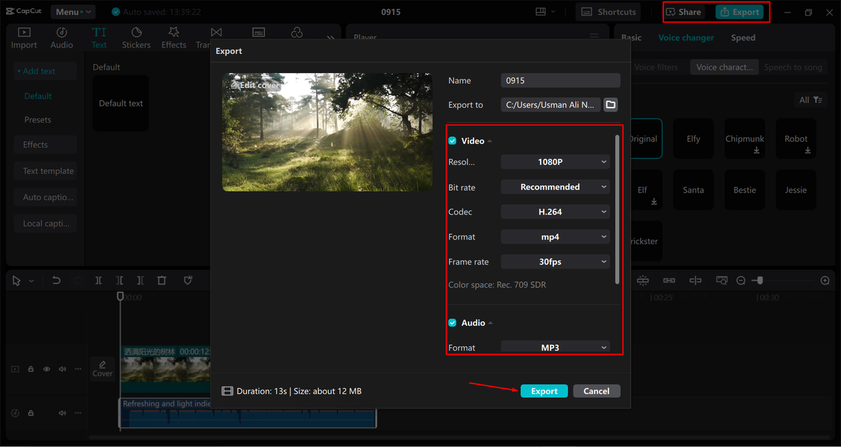Click the All filter icon in voice panel
The height and width of the screenshot is (447, 841).
pyautogui.click(x=810, y=100)
